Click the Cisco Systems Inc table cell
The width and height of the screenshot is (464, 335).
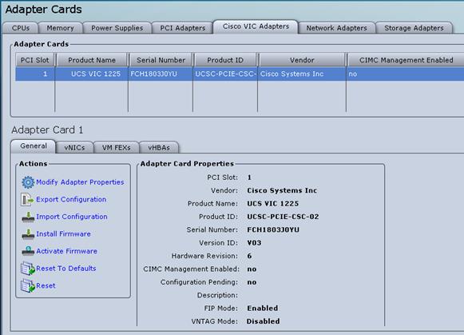(302, 74)
